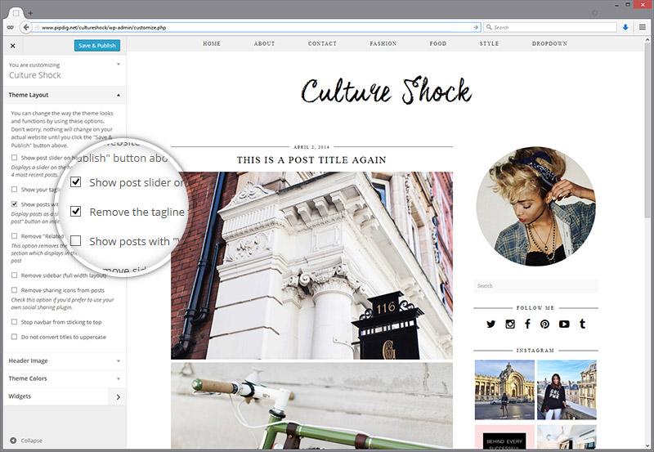Expand the You are customizing dropdown arrow

pos(119,65)
